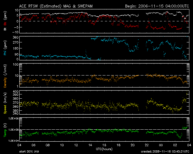Image resolution: width=193 pixels, height=154 pixels.
Task: Select the 10 hour tick on time axis
Action: point(62,145)
